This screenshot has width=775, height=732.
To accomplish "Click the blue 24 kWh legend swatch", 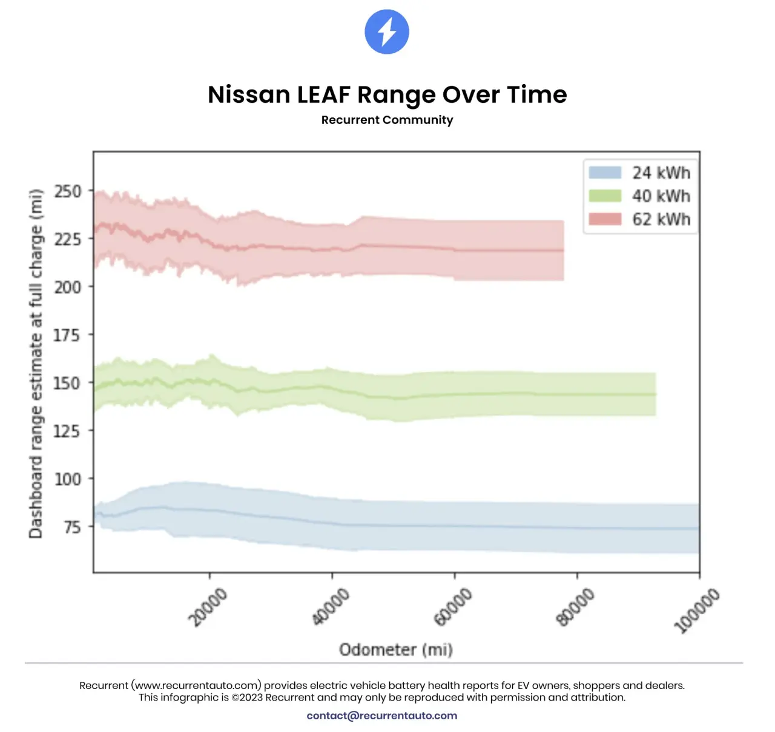I will (x=605, y=173).
